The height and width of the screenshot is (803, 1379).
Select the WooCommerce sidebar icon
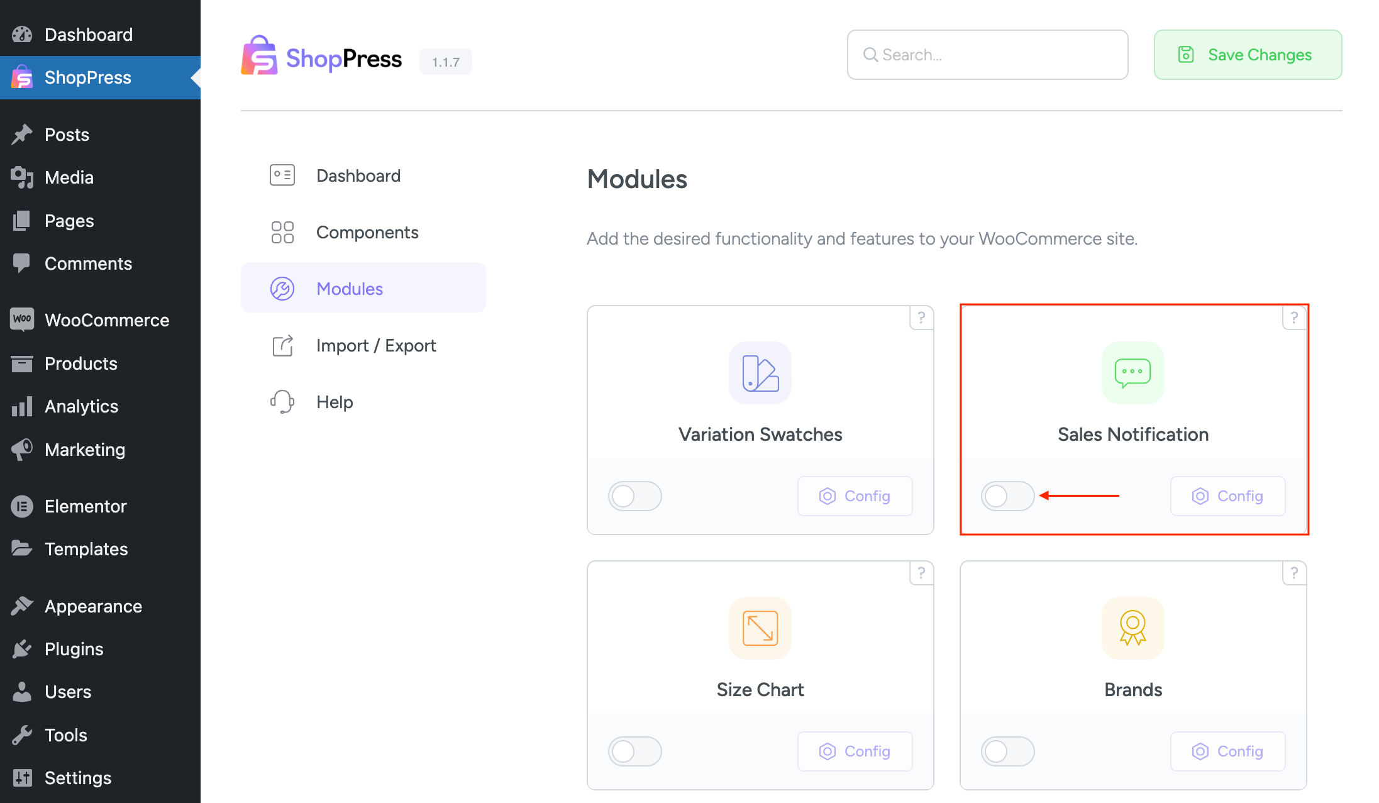22,319
